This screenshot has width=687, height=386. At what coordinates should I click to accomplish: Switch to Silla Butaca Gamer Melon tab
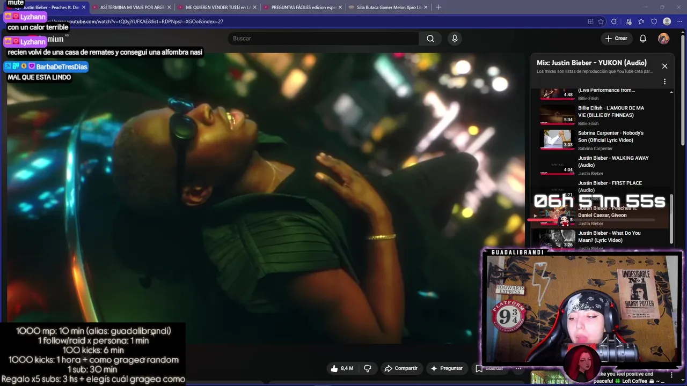click(388, 8)
